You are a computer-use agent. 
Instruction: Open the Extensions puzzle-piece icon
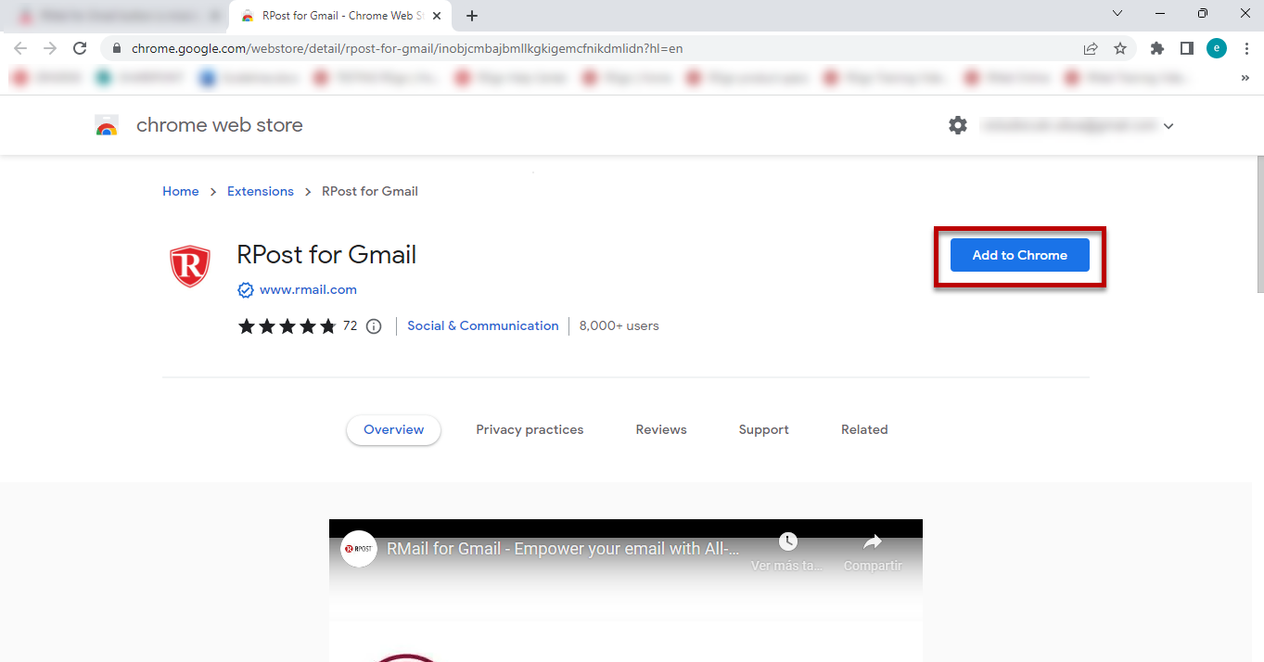click(1156, 48)
